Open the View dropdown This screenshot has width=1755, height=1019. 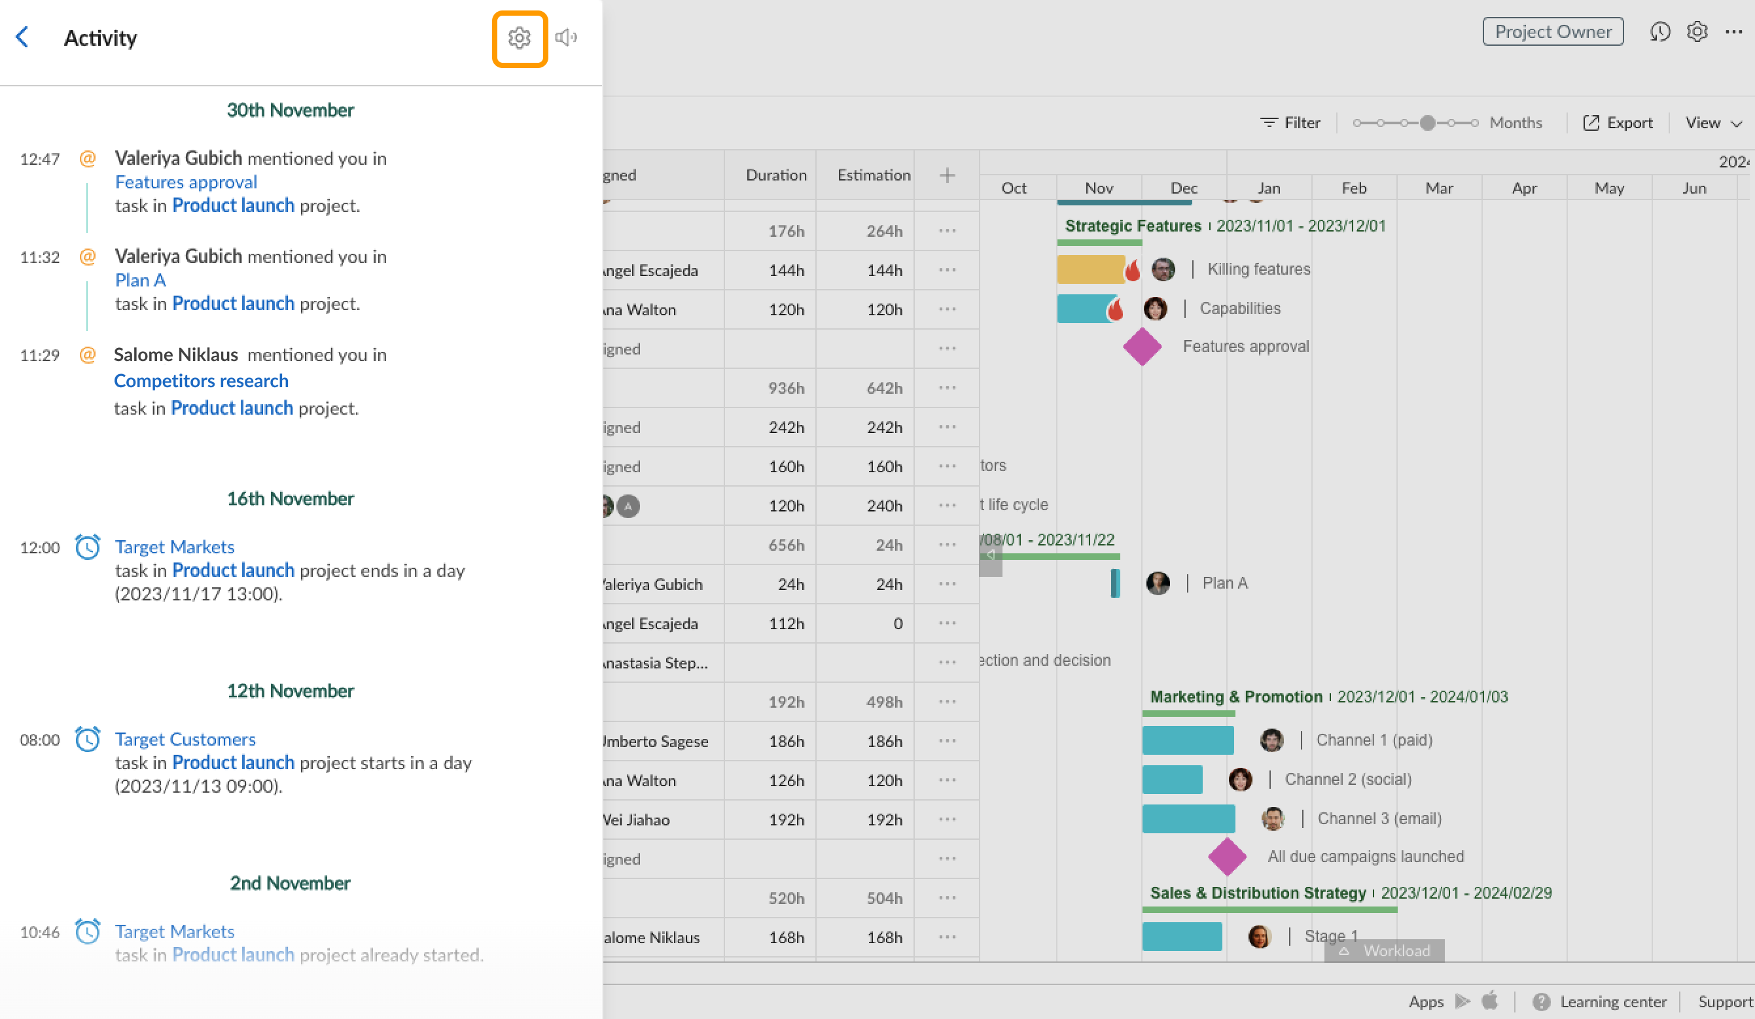(1712, 122)
